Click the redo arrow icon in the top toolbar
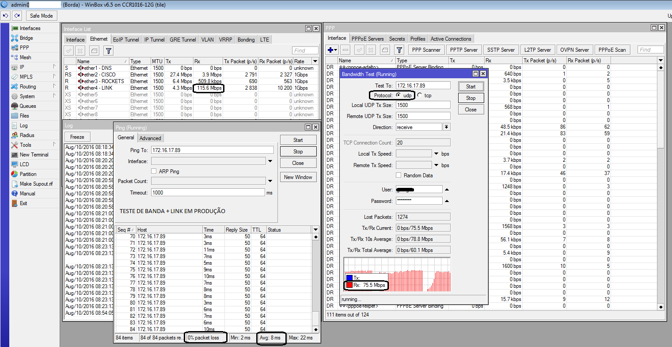672x347 pixels. click(x=17, y=15)
